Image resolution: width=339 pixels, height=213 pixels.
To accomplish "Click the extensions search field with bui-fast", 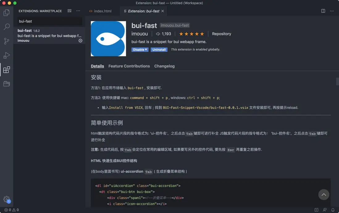I will (49, 21).
